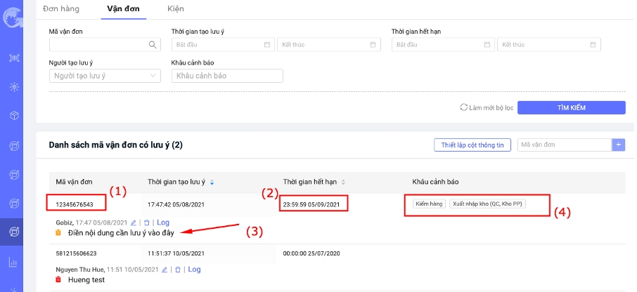Toggle sort on Thời gian hết hạn column
The width and height of the screenshot is (637, 292).
click(343, 182)
